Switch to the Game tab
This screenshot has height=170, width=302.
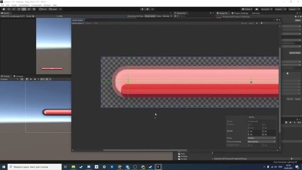(5, 13)
